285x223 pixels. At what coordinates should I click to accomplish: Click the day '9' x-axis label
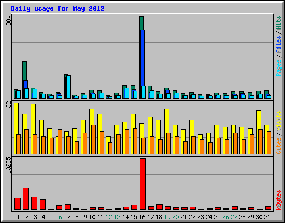[x=85, y=217]
